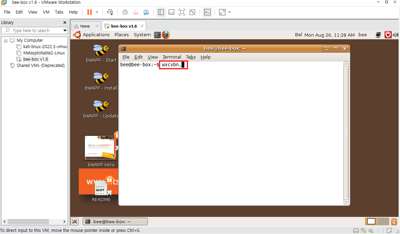This screenshot has height=234, width=400.
Task: Focus the Library search field
Action: click(x=34, y=30)
